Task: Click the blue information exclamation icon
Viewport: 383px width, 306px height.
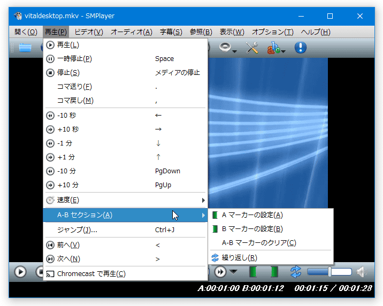Action: (x=301, y=47)
